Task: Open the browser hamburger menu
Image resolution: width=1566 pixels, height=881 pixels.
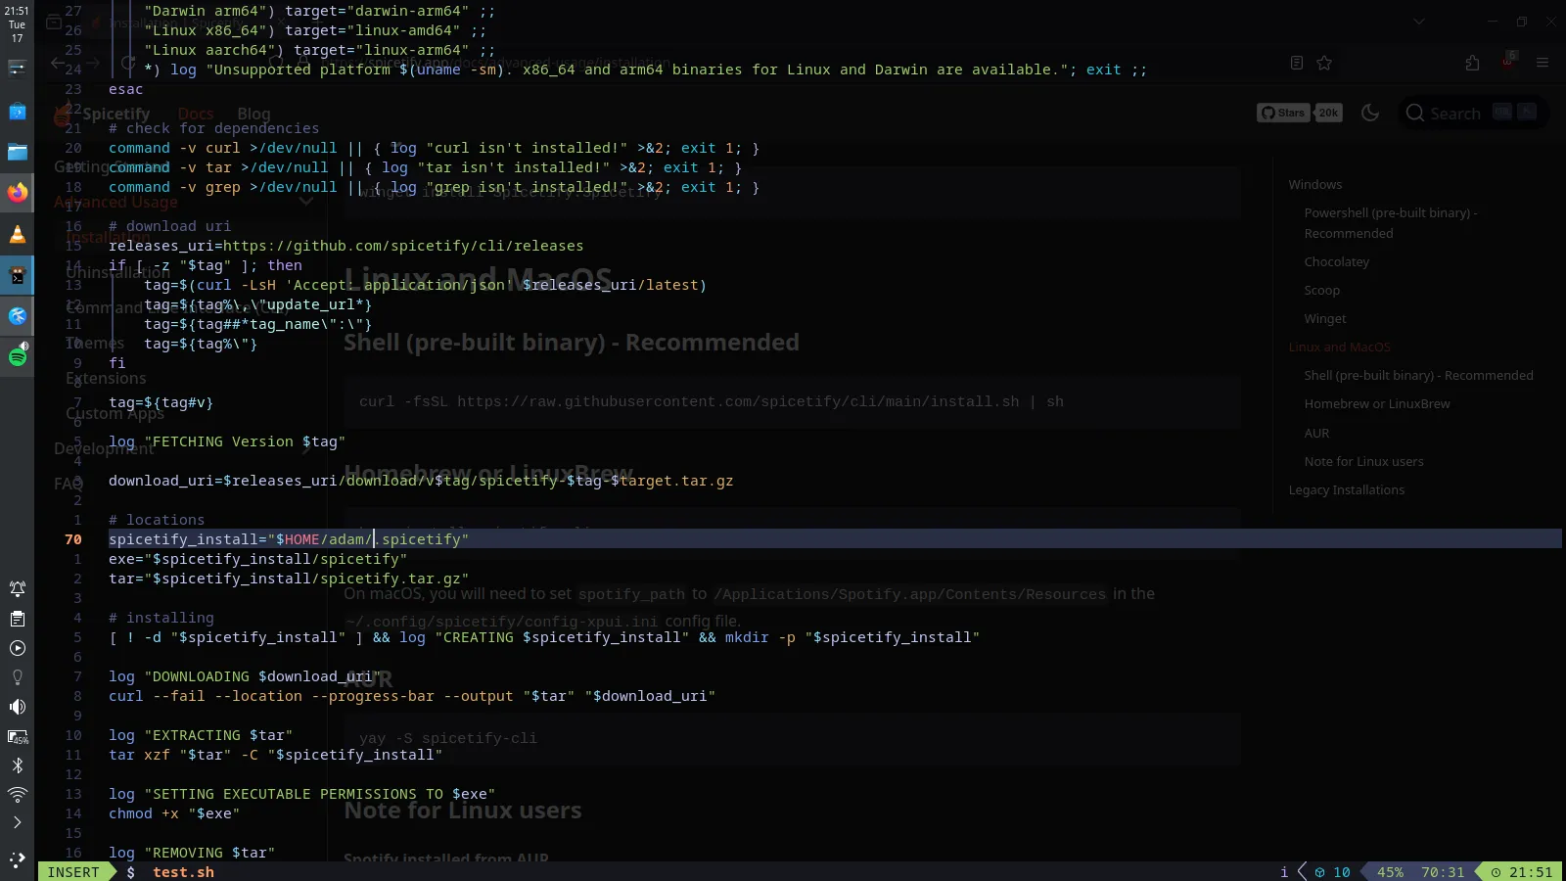Action: tap(1543, 63)
